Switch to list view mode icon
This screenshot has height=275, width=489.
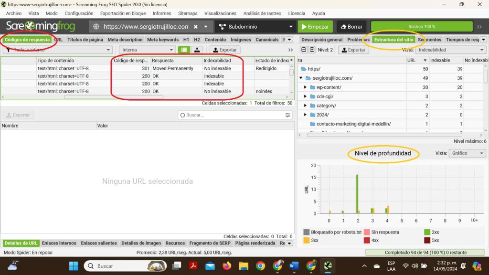coord(184,50)
